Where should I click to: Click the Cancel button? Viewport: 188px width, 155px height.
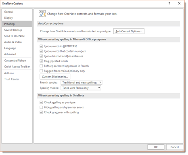click(x=174, y=147)
